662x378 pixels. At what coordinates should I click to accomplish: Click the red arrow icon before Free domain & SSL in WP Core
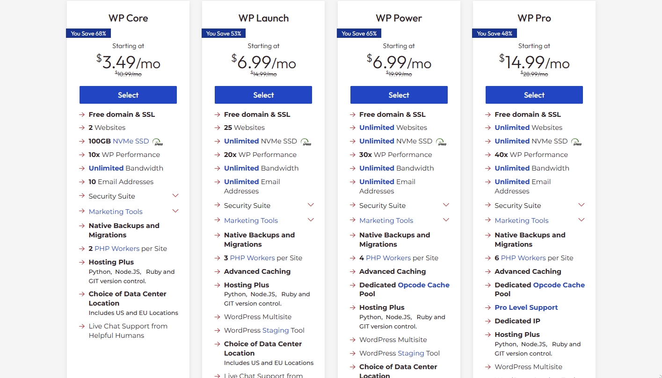click(x=81, y=114)
